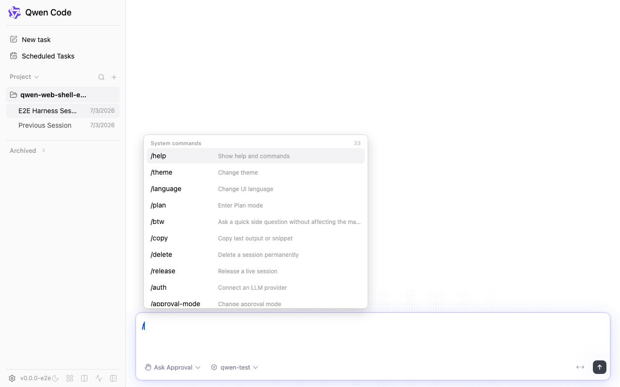Open the grid view icon in sidebar footer

coord(70,378)
